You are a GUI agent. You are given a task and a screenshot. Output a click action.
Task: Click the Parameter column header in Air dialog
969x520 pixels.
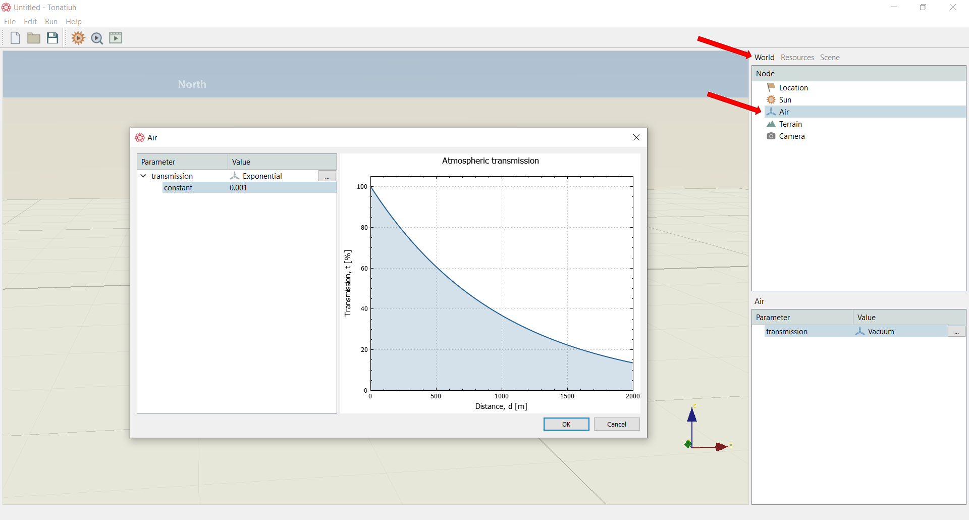[182, 162]
